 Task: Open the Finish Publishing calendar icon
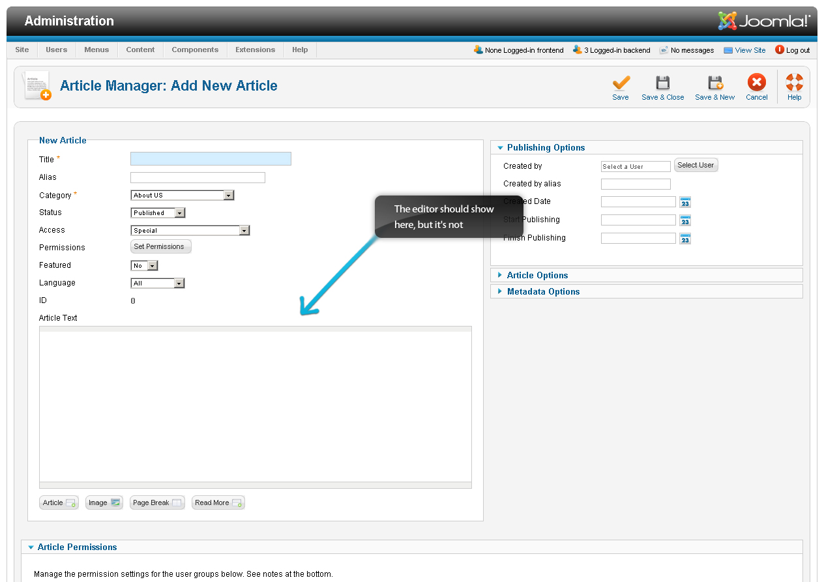click(685, 239)
